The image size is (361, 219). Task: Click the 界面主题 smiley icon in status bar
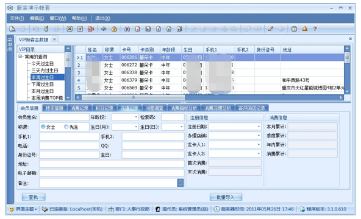(12, 209)
